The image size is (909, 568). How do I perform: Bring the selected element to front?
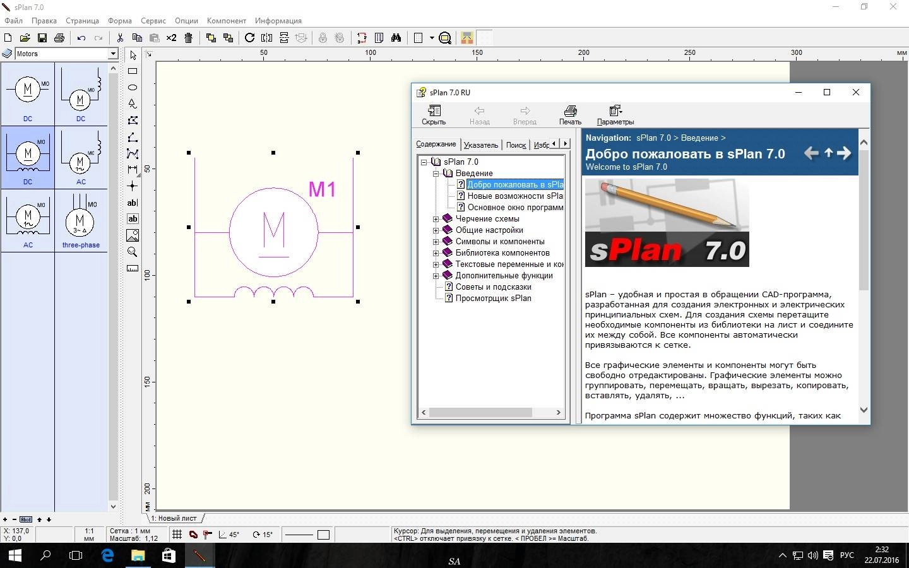click(211, 38)
